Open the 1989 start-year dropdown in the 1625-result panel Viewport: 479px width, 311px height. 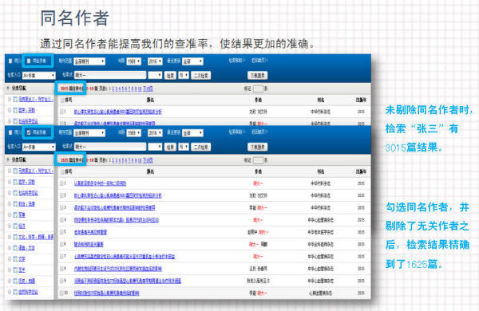tap(134, 133)
